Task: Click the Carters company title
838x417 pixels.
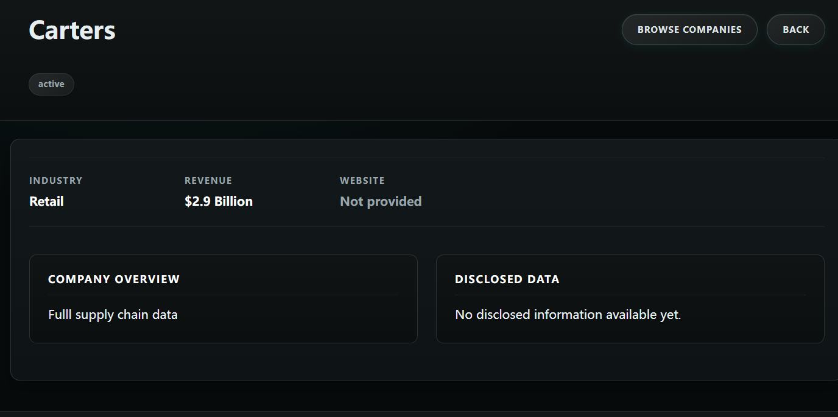Action: pos(72,30)
